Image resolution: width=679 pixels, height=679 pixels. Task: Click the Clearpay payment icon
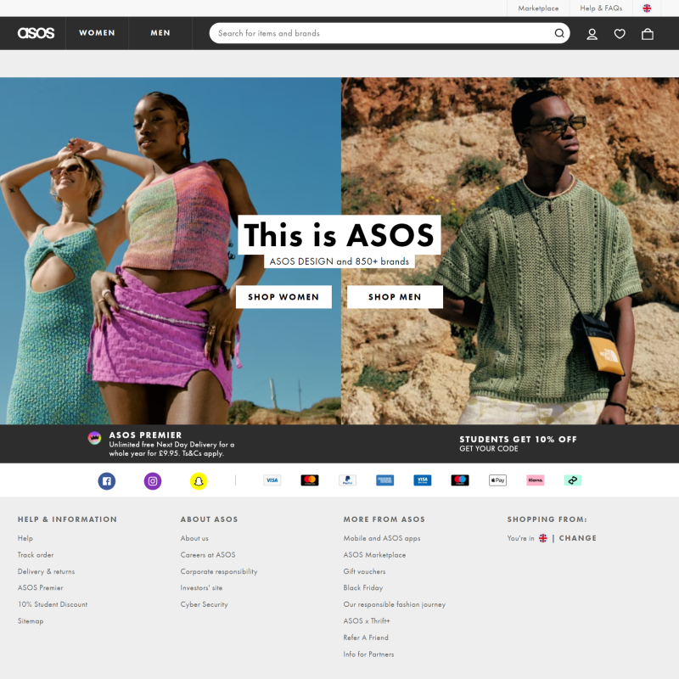(x=572, y=480)
